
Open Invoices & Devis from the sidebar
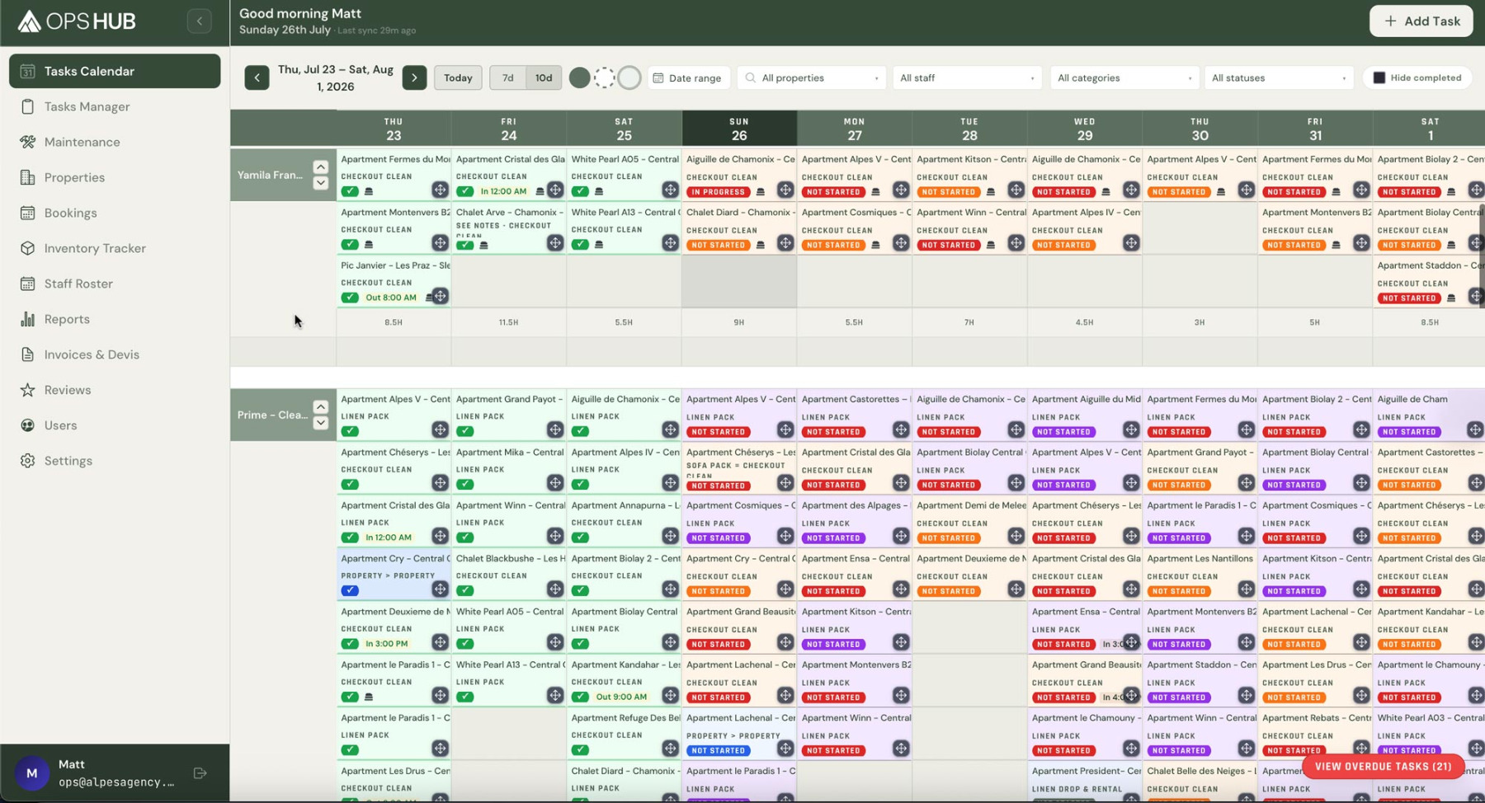[x=115, y=355]
